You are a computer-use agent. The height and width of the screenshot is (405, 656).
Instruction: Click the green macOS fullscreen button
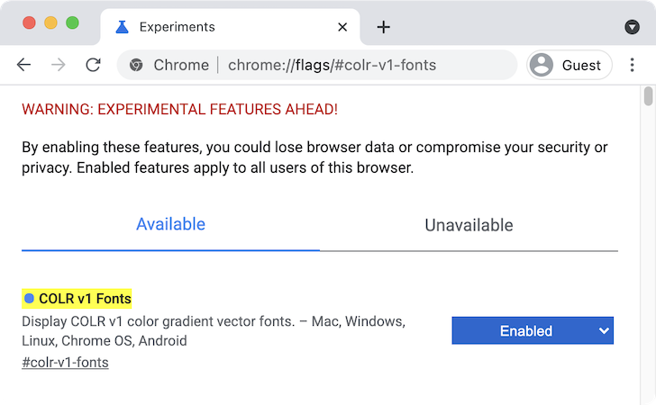(x=72, y=22)
